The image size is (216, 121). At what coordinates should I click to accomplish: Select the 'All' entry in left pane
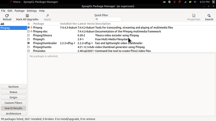click(x=13, y=24)
